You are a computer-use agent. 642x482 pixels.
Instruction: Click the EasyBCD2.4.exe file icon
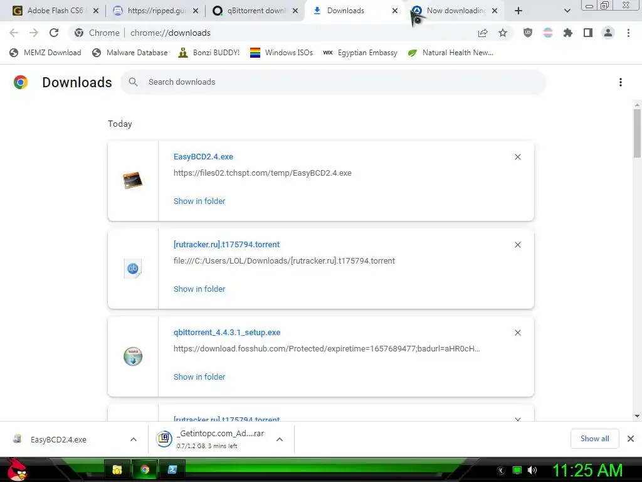tap(133, 180)
